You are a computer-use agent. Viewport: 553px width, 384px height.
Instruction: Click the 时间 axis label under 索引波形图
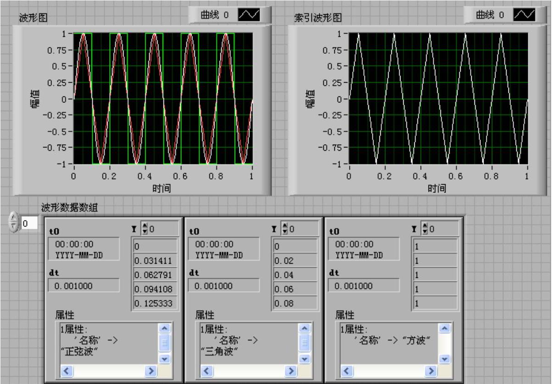[437, 188]
